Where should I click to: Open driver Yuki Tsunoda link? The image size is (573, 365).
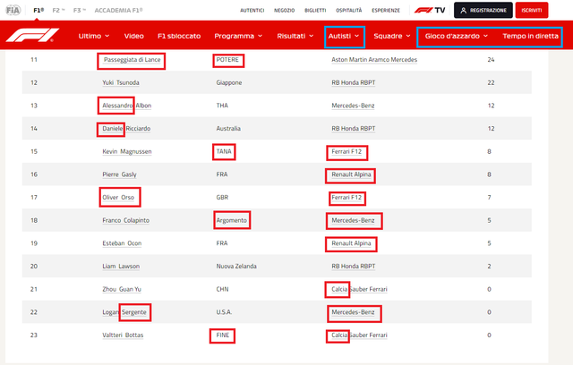(121, 82)
